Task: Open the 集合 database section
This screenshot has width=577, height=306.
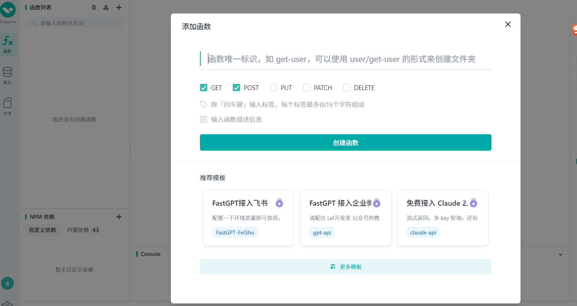Action: pos(8,75)
